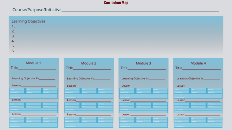Click the Title line in Module 4
232x130 pixels.
tap(198, 68)
